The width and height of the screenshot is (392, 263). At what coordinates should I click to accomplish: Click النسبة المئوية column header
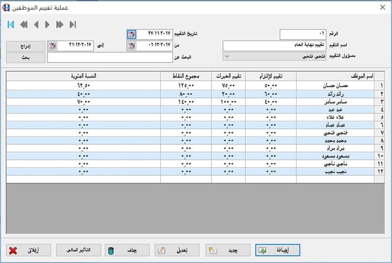tap(83, 76)
